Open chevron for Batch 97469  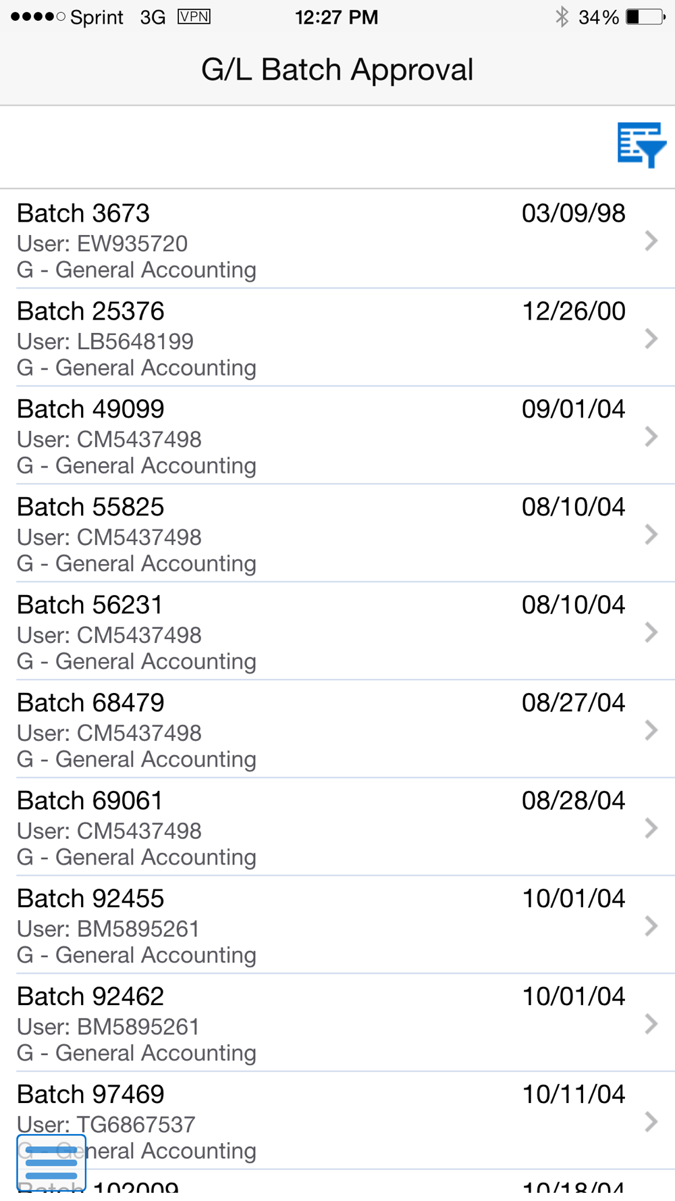[x=651, y=1122]
